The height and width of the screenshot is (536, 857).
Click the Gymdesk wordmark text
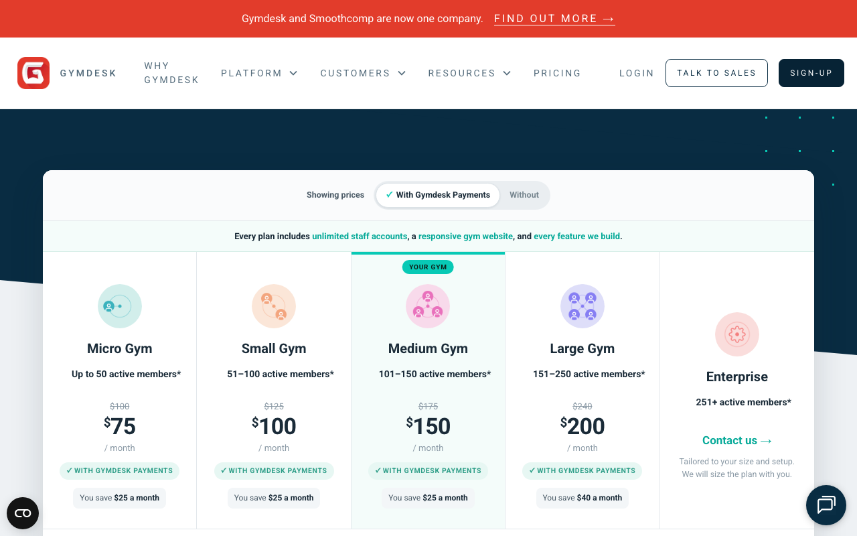click(88, 73)
